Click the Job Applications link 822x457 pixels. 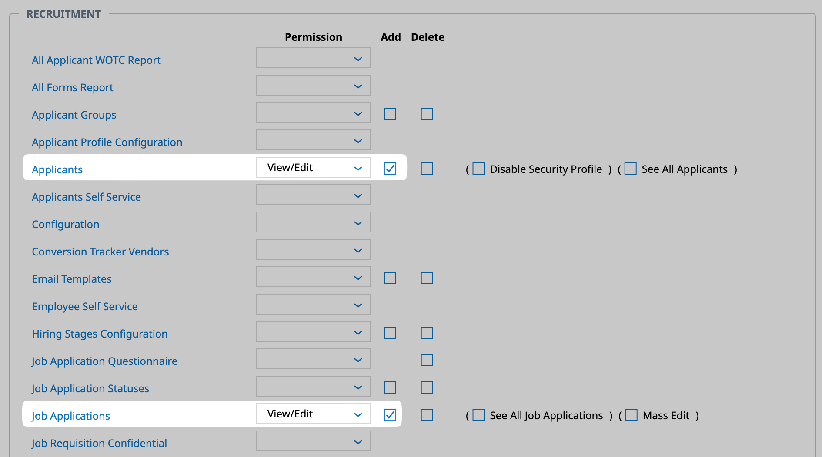coord(70,416)
